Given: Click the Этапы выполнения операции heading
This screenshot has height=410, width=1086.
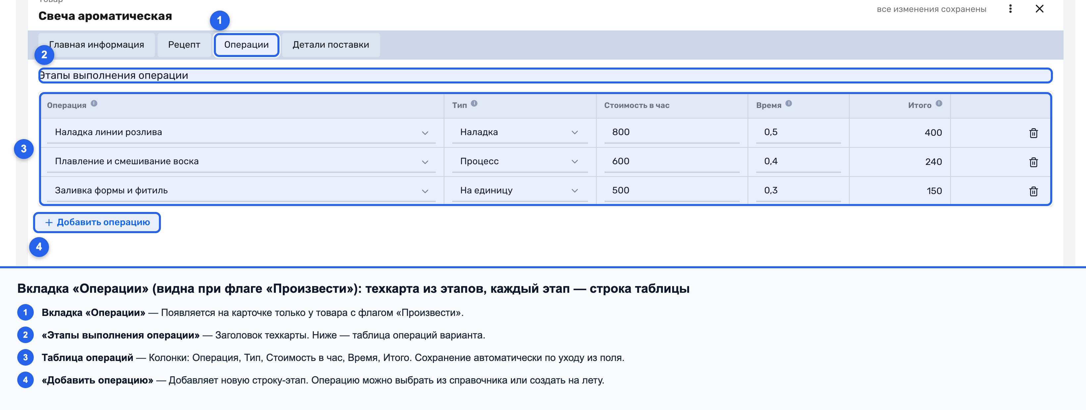Looking at the screenshot, I should (x=114, y=76).
